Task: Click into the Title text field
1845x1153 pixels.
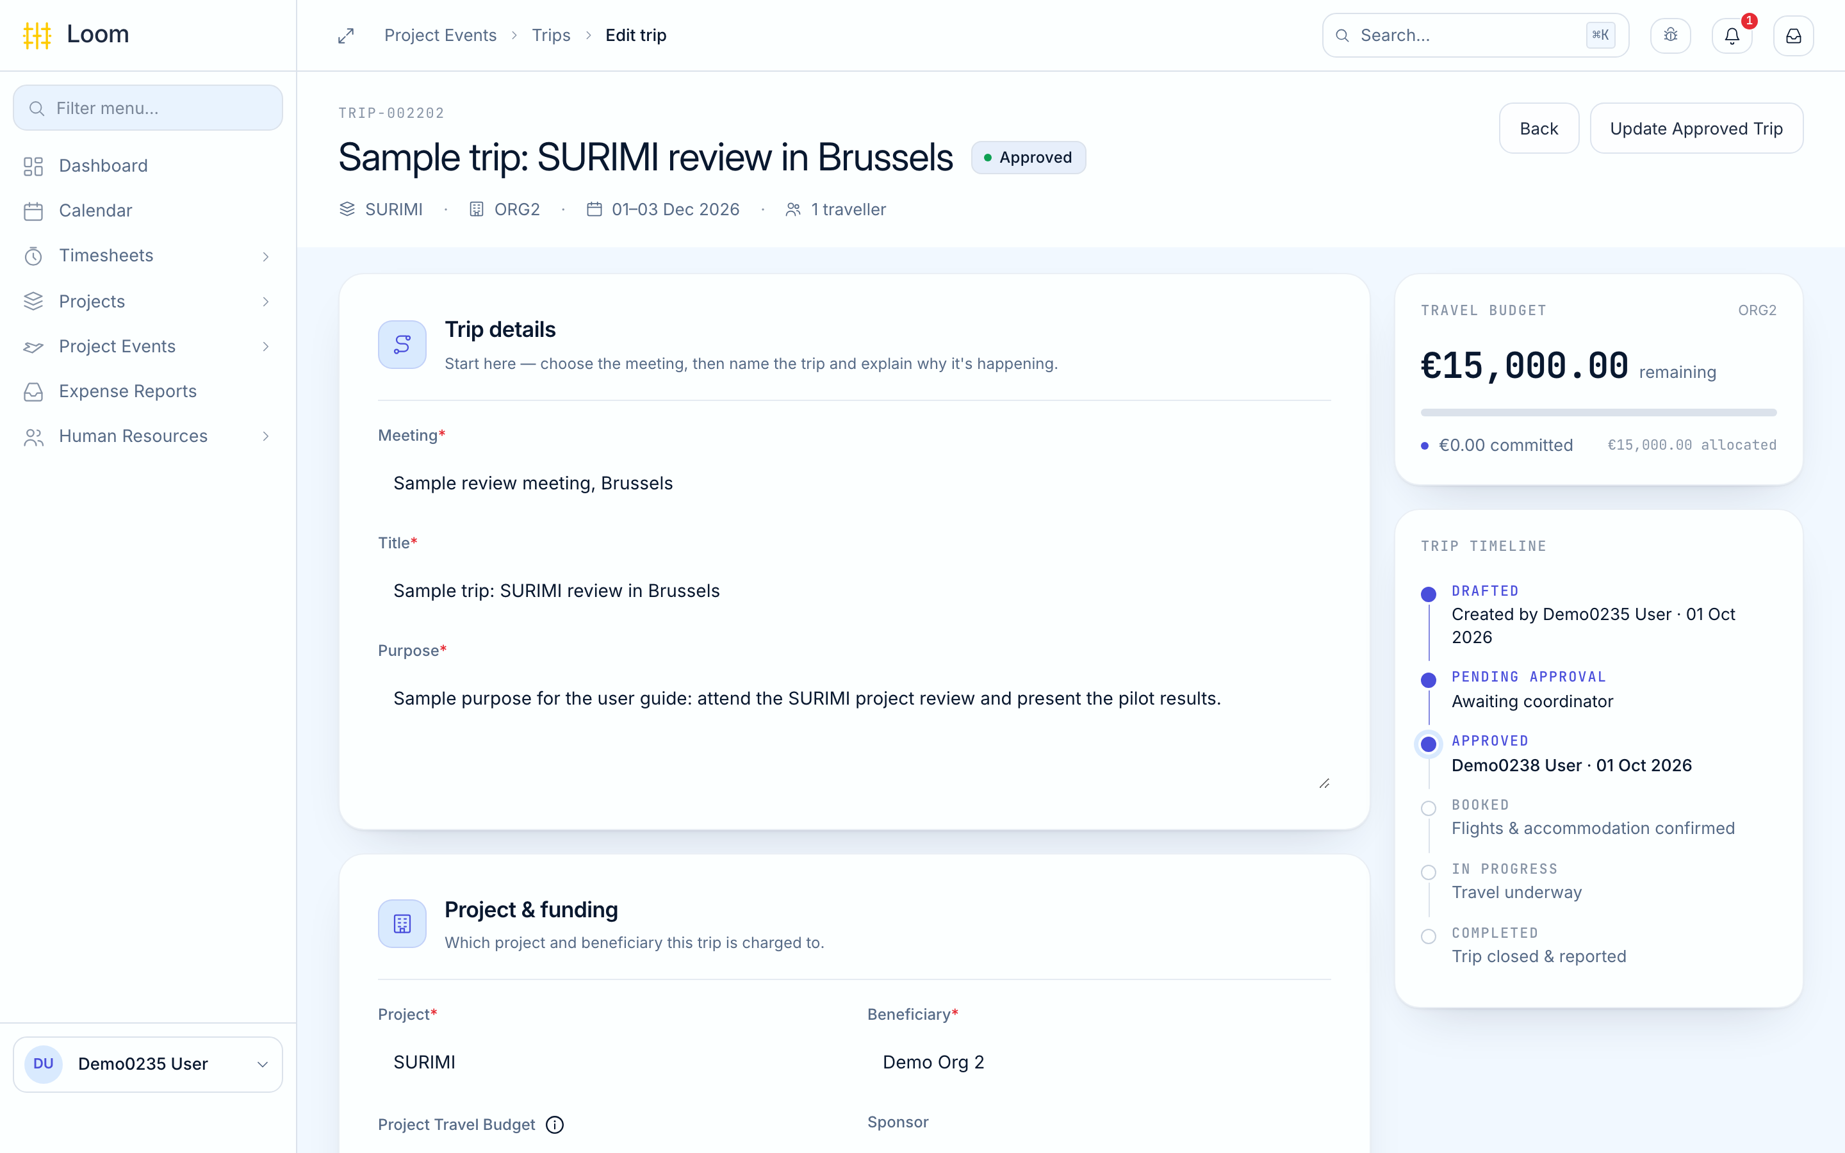Action: pyautogui.click(x=854, y=591)
